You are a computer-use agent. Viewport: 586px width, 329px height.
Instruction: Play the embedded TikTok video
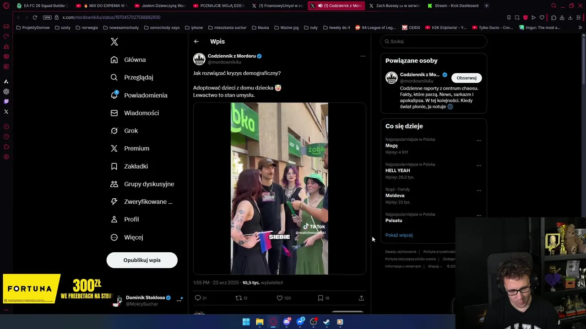(x=279, y=188)
